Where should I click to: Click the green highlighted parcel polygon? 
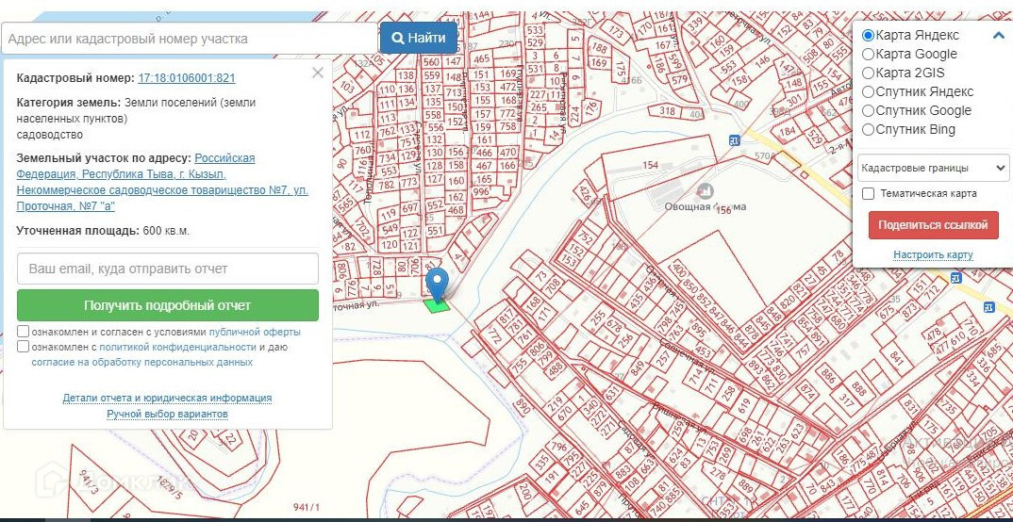pyautogui.click(x=436, y=305)
